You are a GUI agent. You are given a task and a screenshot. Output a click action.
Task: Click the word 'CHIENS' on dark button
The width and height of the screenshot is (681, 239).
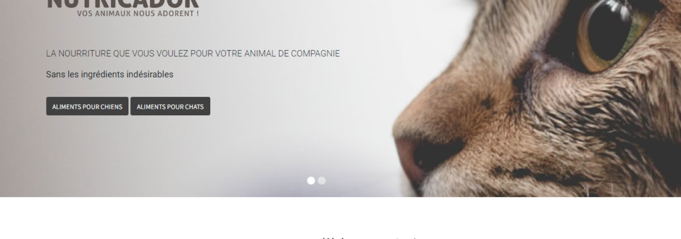click(x=111, y=106)
